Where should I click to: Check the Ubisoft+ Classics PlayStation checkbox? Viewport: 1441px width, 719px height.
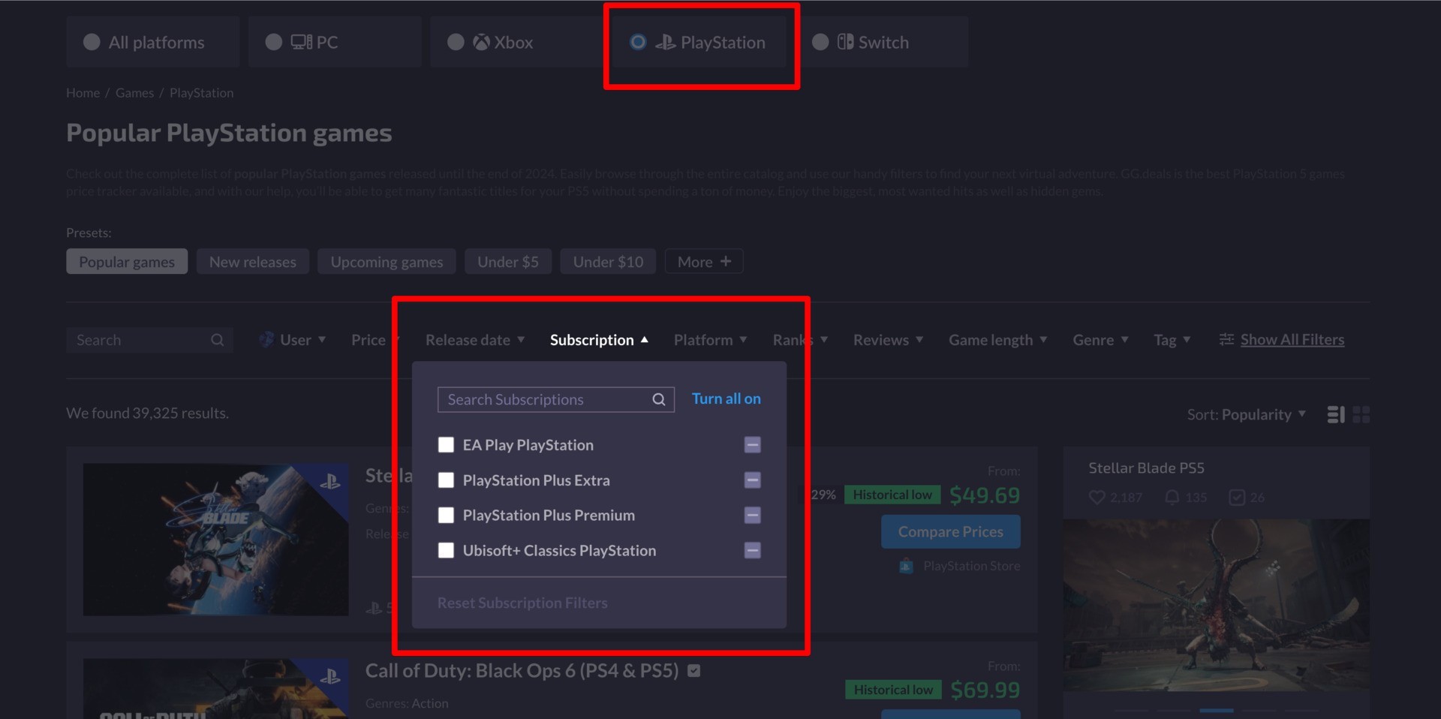tap(446, 551)
